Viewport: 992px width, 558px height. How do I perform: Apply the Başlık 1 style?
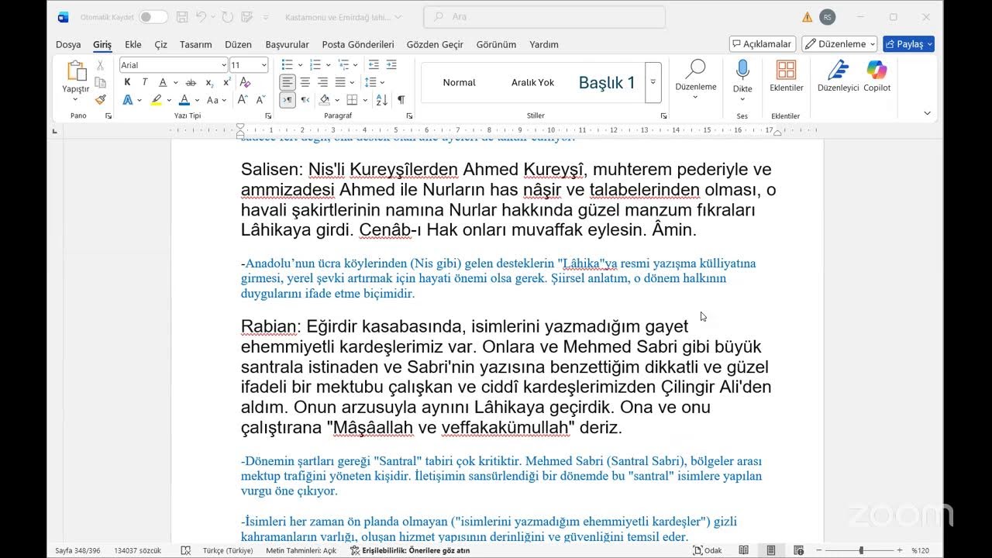point(606,82)
